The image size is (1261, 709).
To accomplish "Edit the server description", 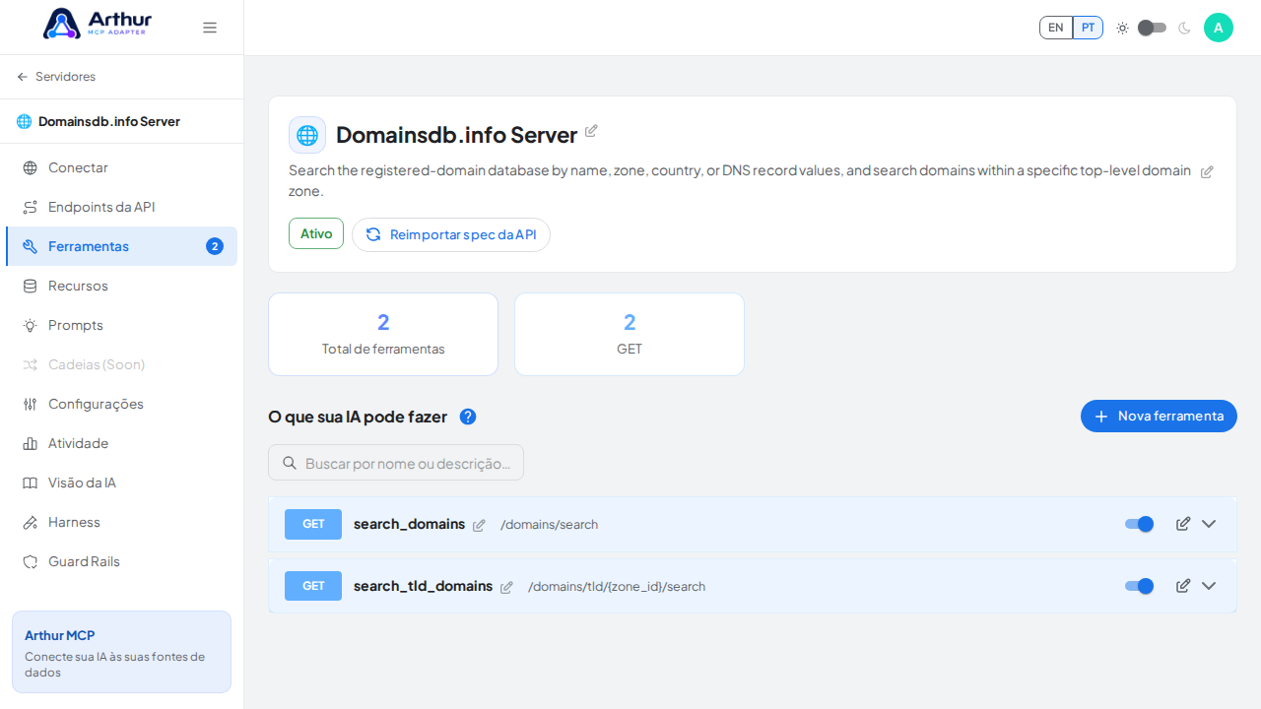I will point(1207,171).
